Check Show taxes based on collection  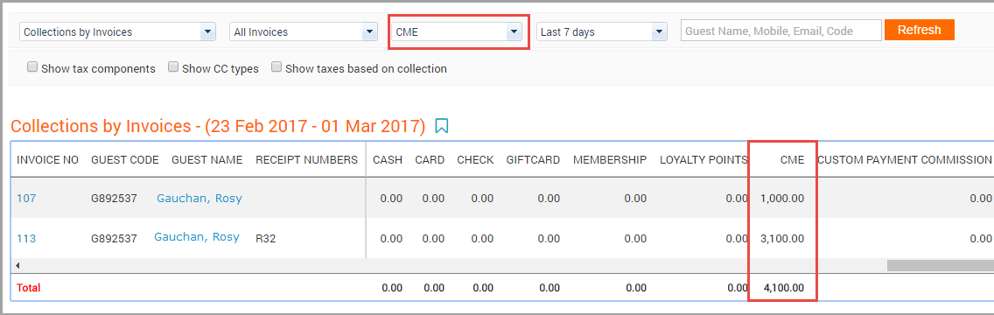[276, 67]
